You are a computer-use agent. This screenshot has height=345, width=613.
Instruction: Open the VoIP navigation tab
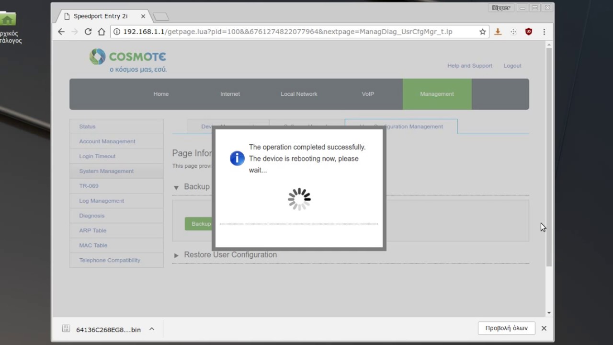click(368, 94)
